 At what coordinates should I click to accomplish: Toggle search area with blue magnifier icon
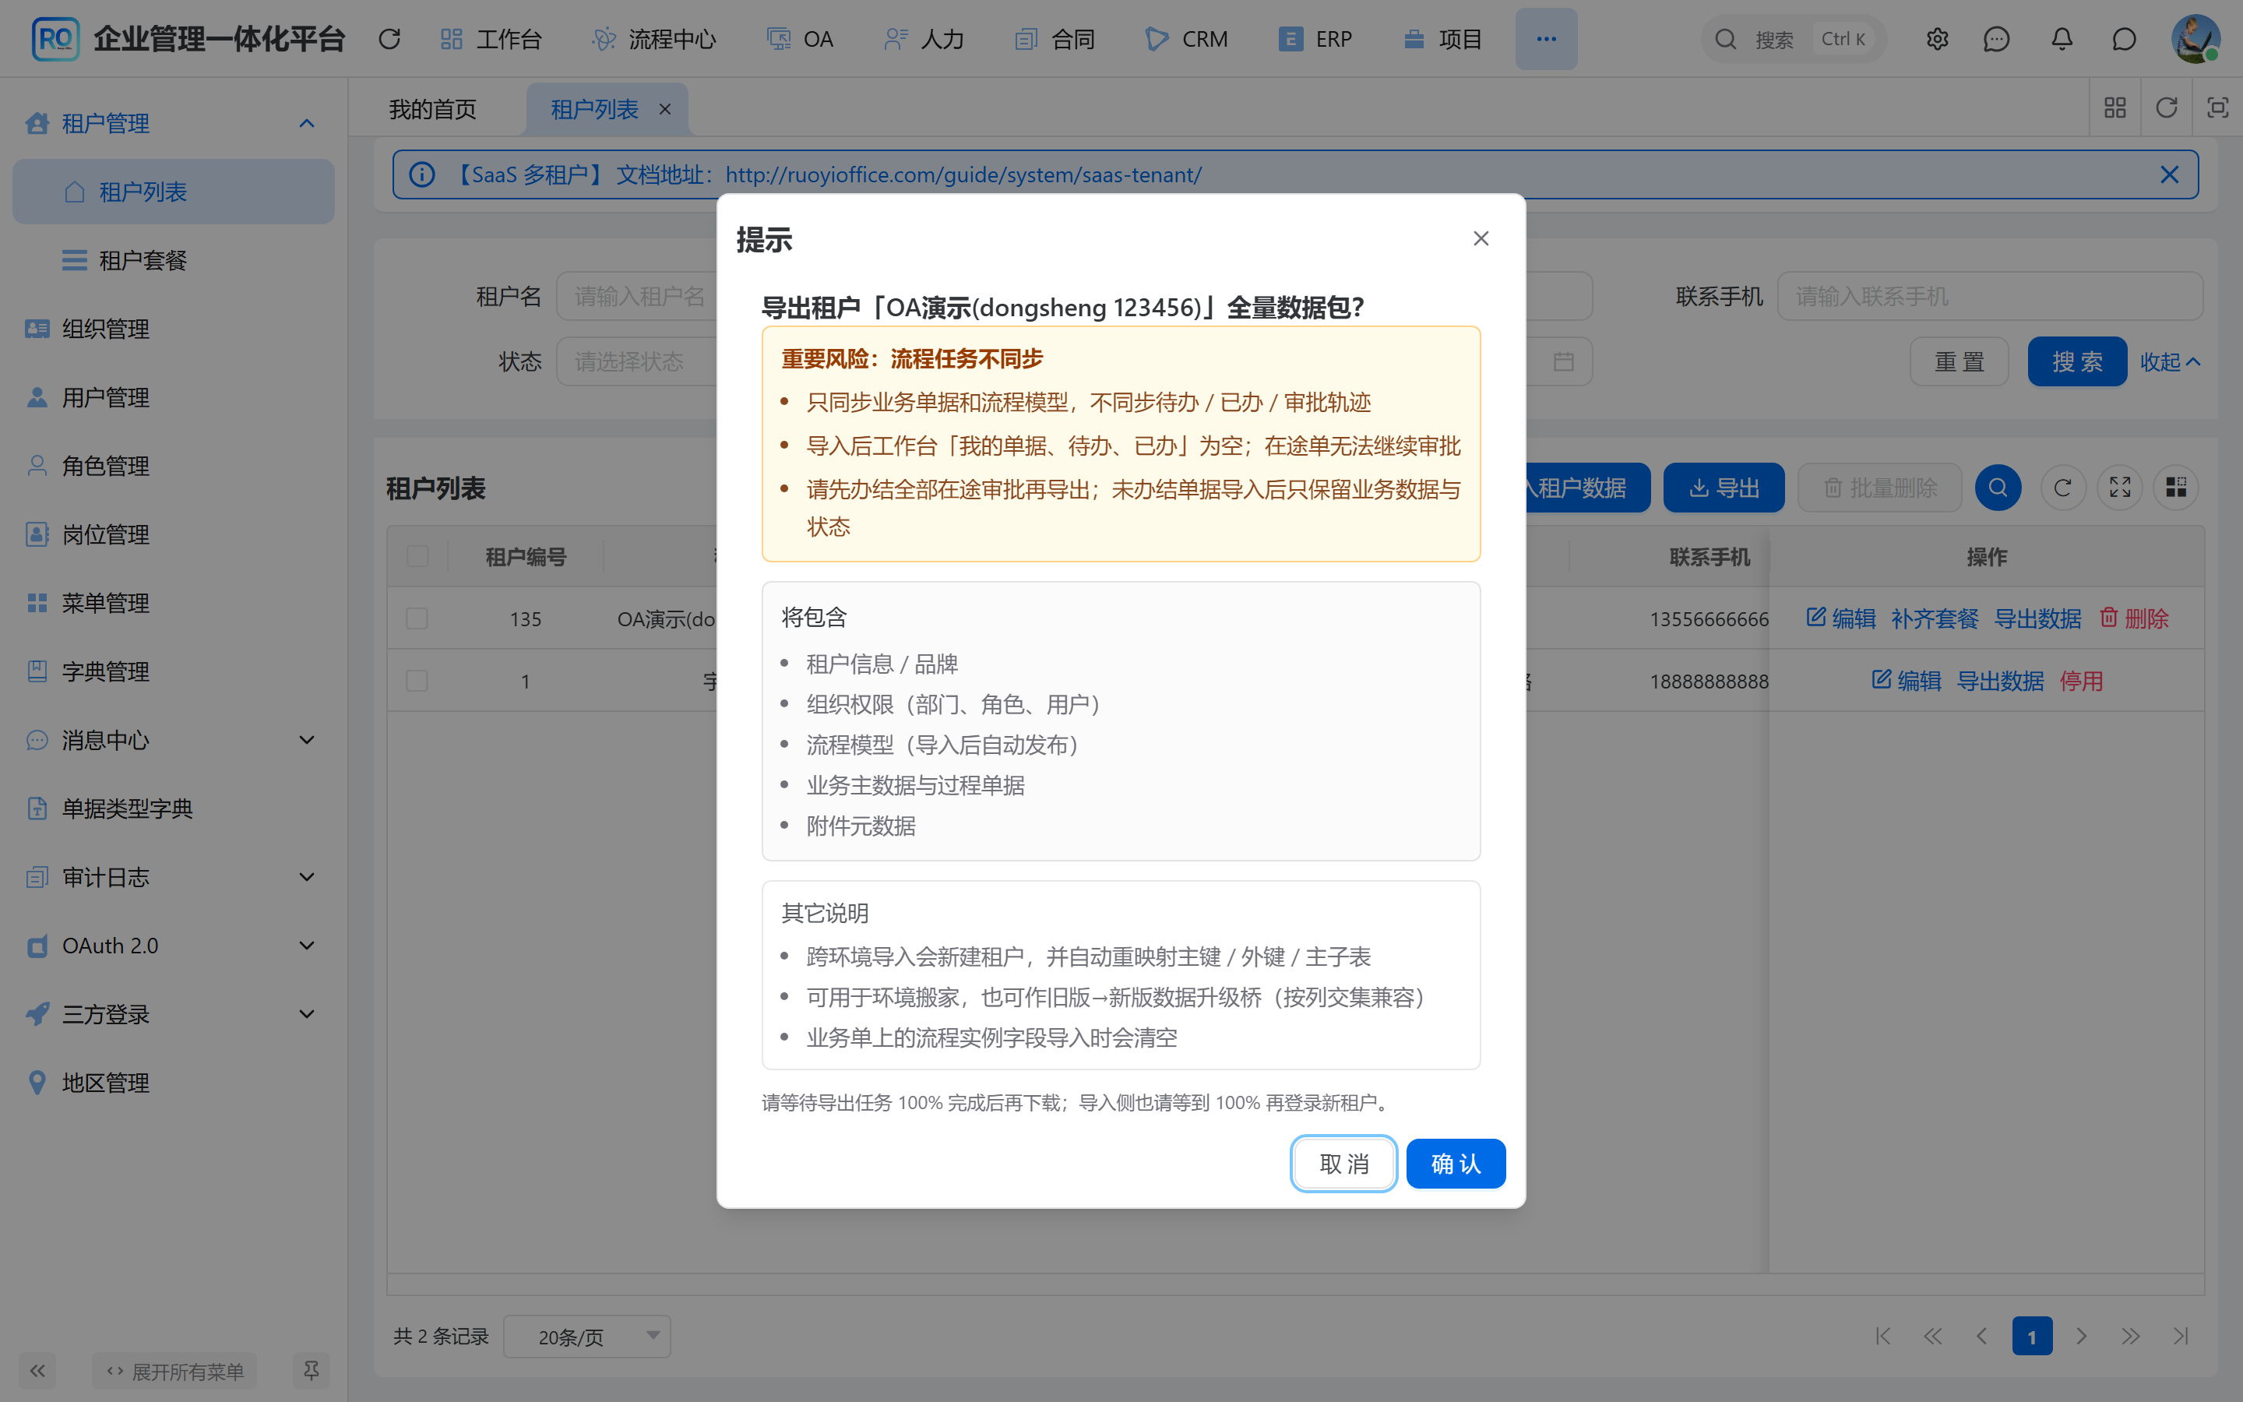click(1998, 488)
